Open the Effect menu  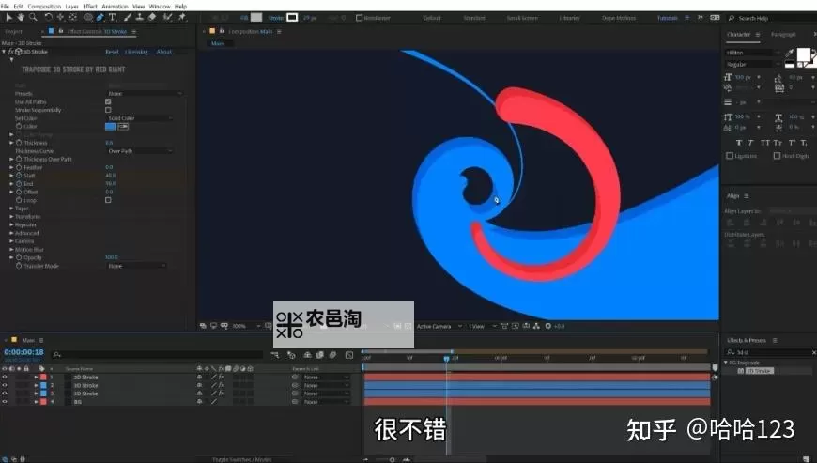tap(90, 7)
